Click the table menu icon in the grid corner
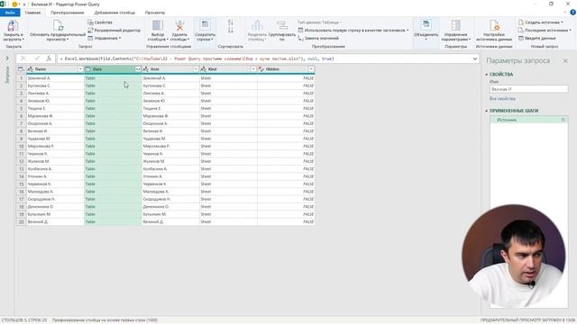The image size is (577, 324). [21, 69]
